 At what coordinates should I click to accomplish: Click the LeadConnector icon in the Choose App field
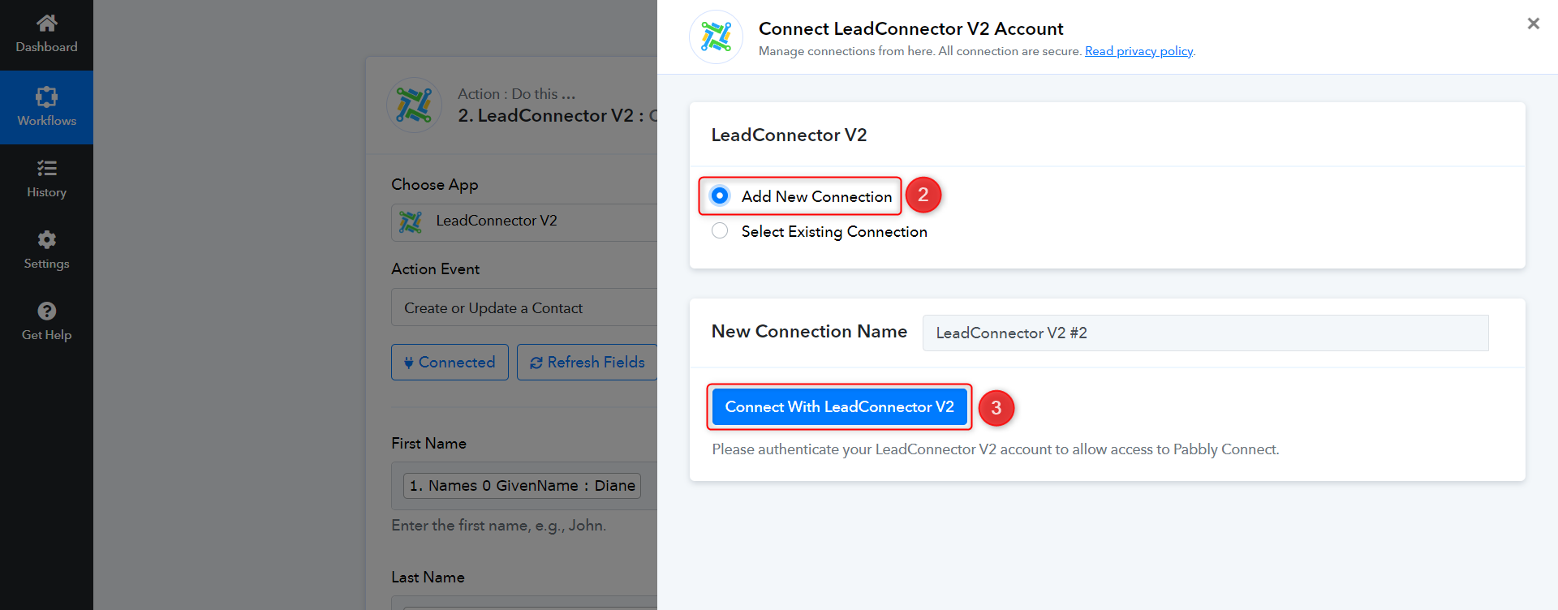click(411, 221)
